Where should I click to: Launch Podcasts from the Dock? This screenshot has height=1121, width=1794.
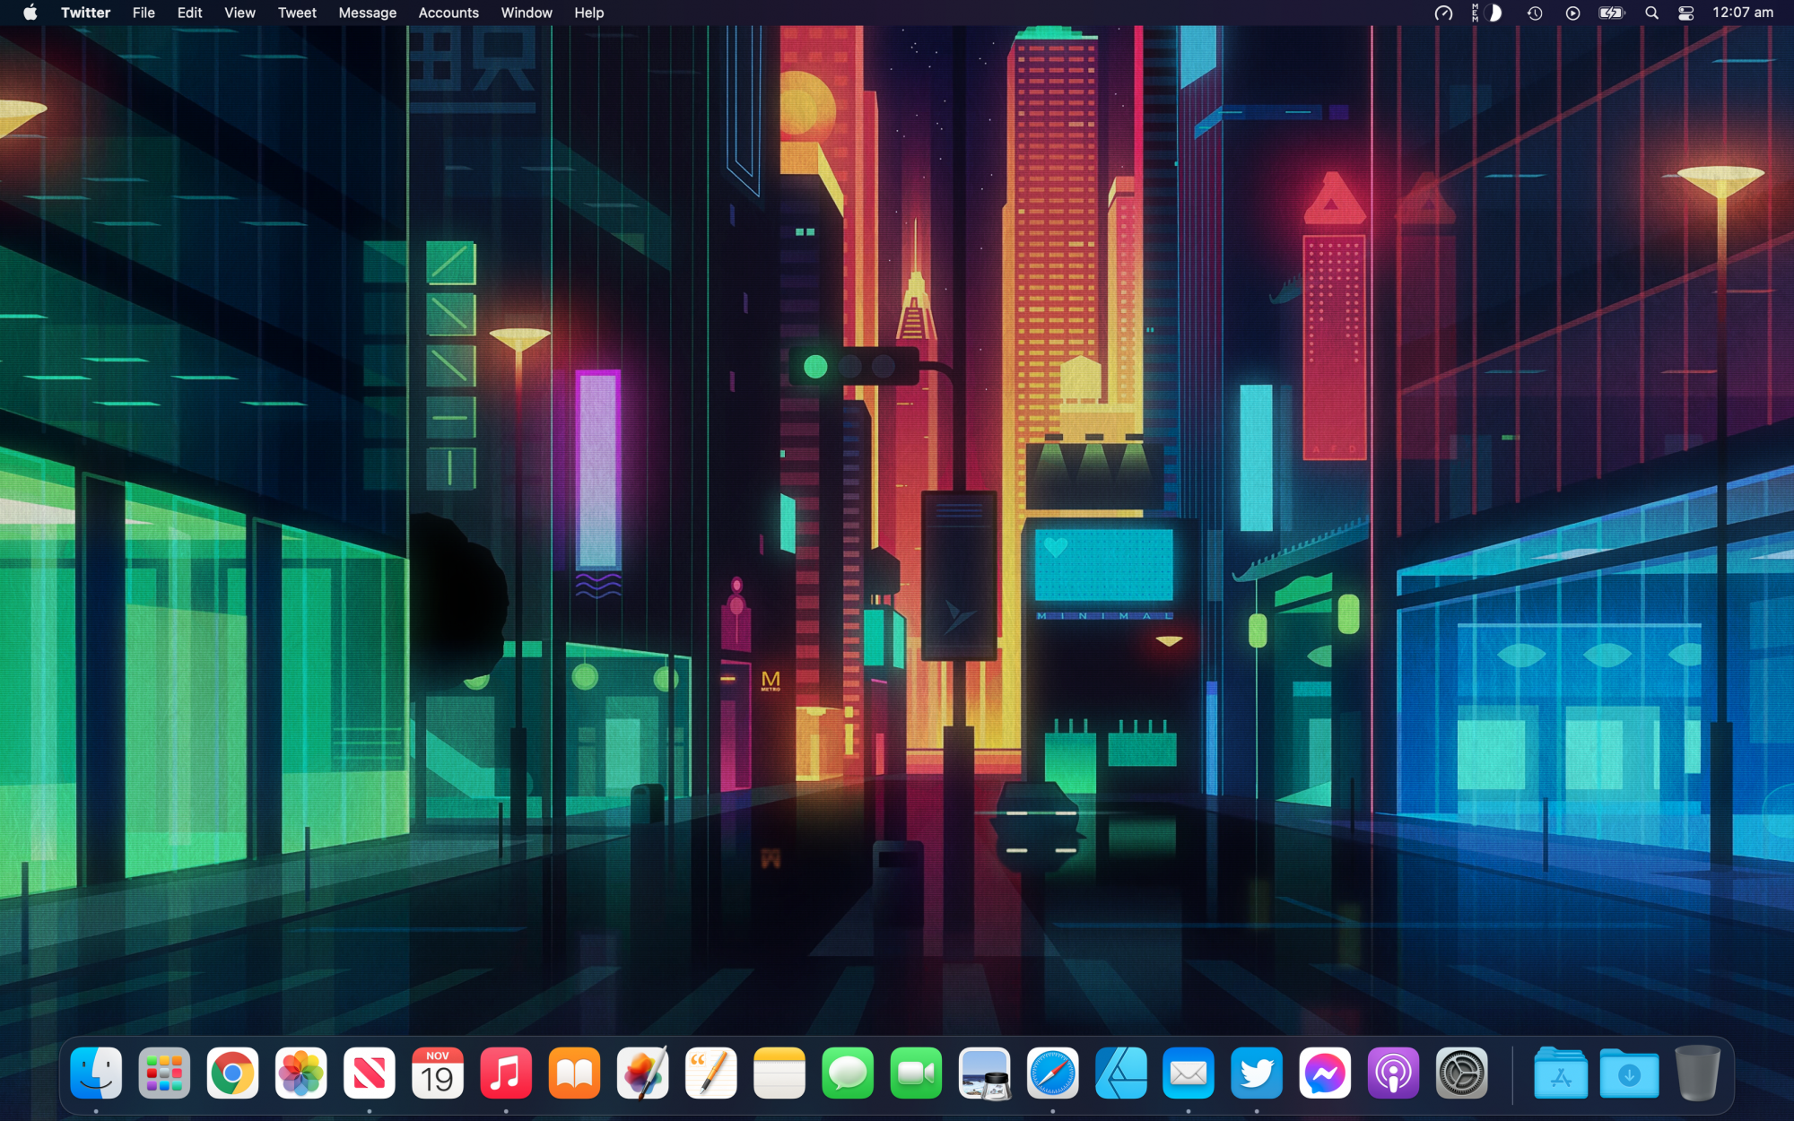(x=1393, y=1073)
